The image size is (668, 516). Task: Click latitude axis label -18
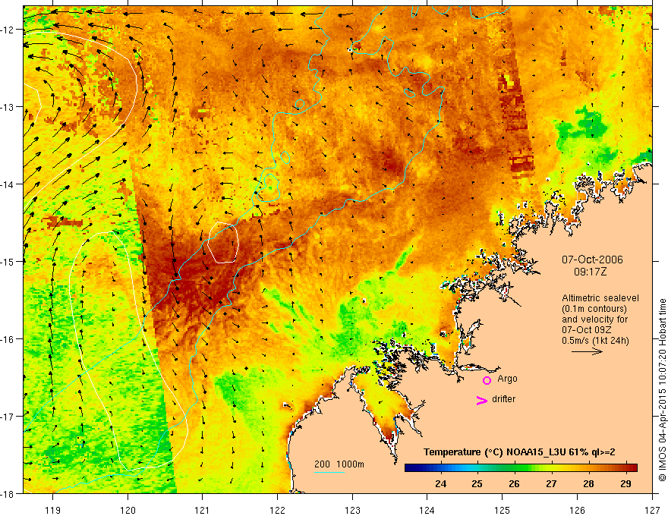click(8, 493)
